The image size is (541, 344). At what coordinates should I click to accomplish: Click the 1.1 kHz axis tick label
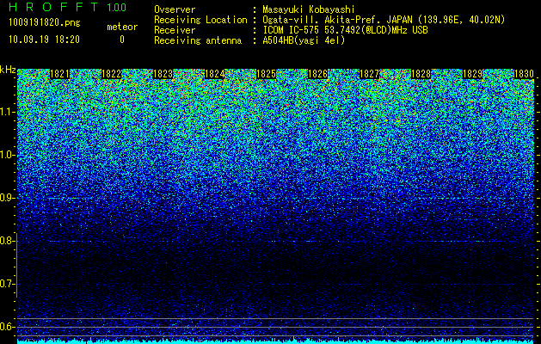pos(7,112)
